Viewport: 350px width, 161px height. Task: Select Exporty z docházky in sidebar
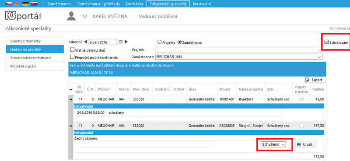click(x=35, y=41)
